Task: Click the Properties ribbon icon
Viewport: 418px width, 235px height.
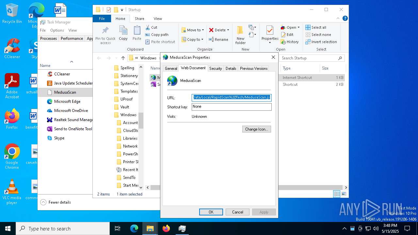Action: [270, 31]
